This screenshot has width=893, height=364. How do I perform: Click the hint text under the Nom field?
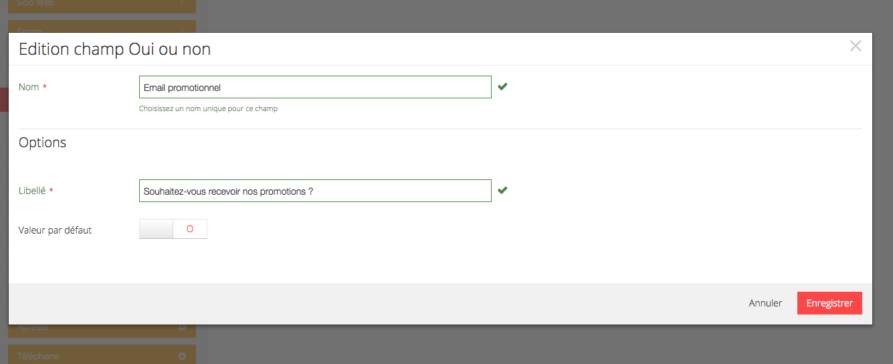[x=208, y=108]
